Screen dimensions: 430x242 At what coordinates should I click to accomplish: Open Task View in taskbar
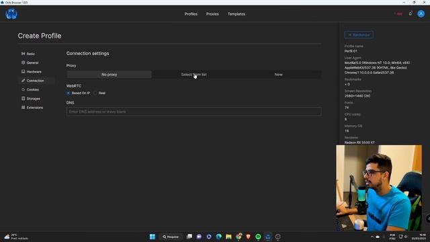(189, 237)
